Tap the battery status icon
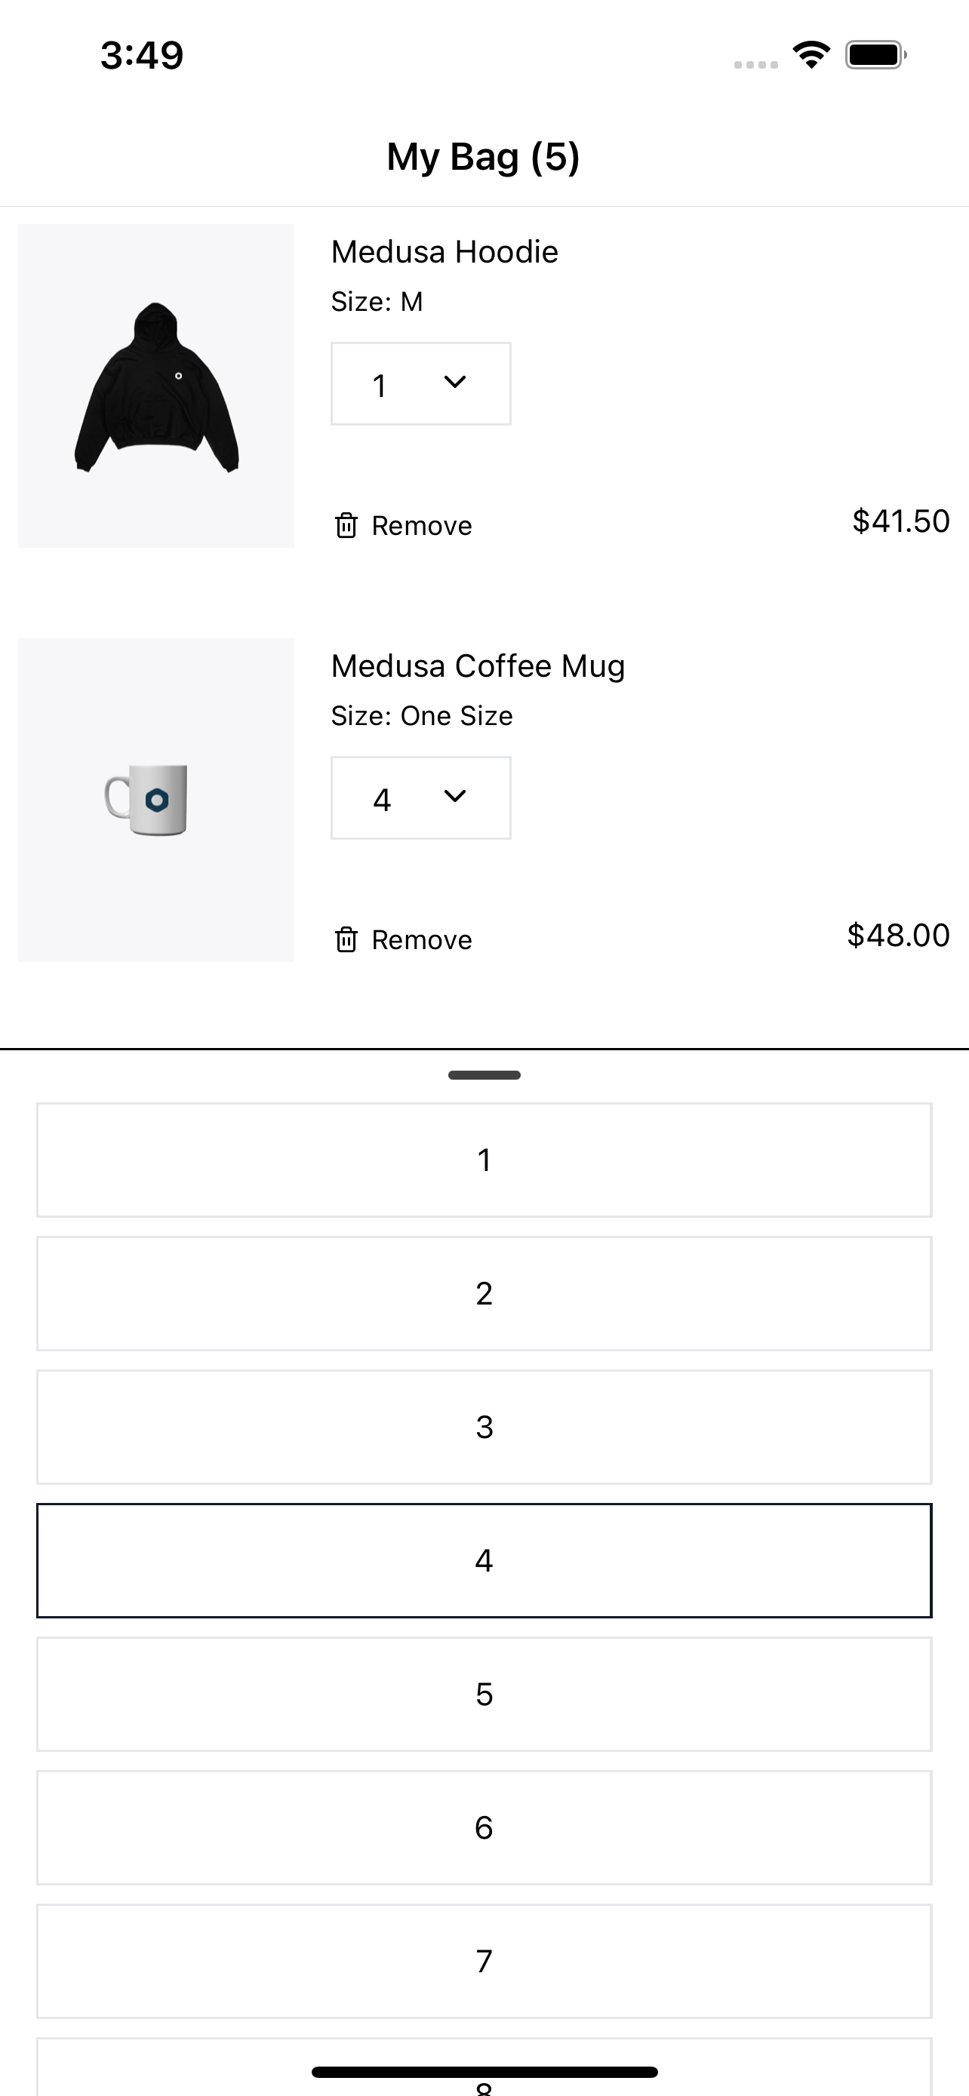This screenshot has width=969, height=2096. coord(875,55)
